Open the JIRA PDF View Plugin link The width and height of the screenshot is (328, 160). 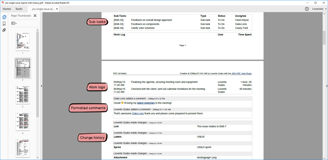tap(242, 74)
